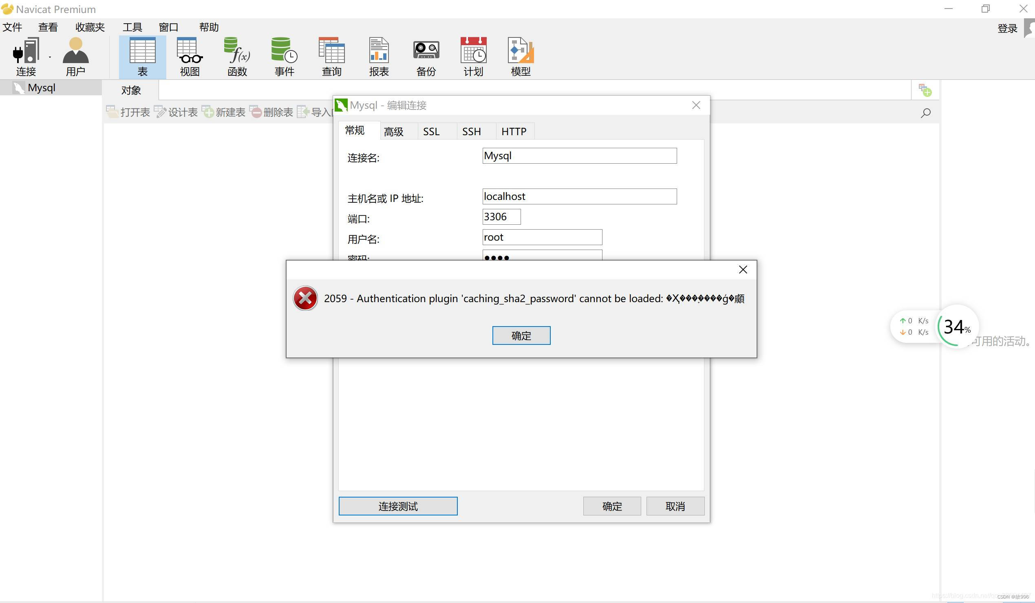The image size is (1035, 603).
Task: Open the 工具 menu
Action: click(x=132, y=28)
